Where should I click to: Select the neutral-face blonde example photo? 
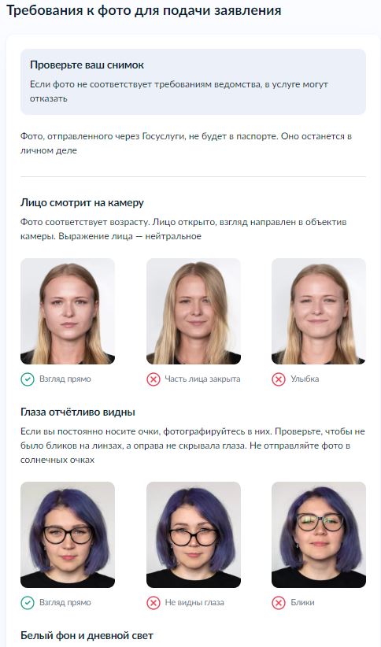(x=68, y=311)
